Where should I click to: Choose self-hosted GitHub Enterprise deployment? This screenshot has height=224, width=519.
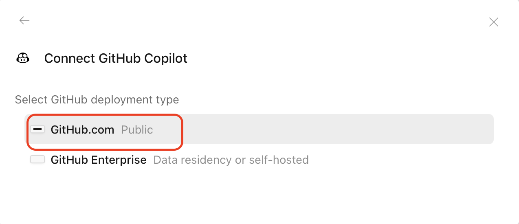pos(98,160)
